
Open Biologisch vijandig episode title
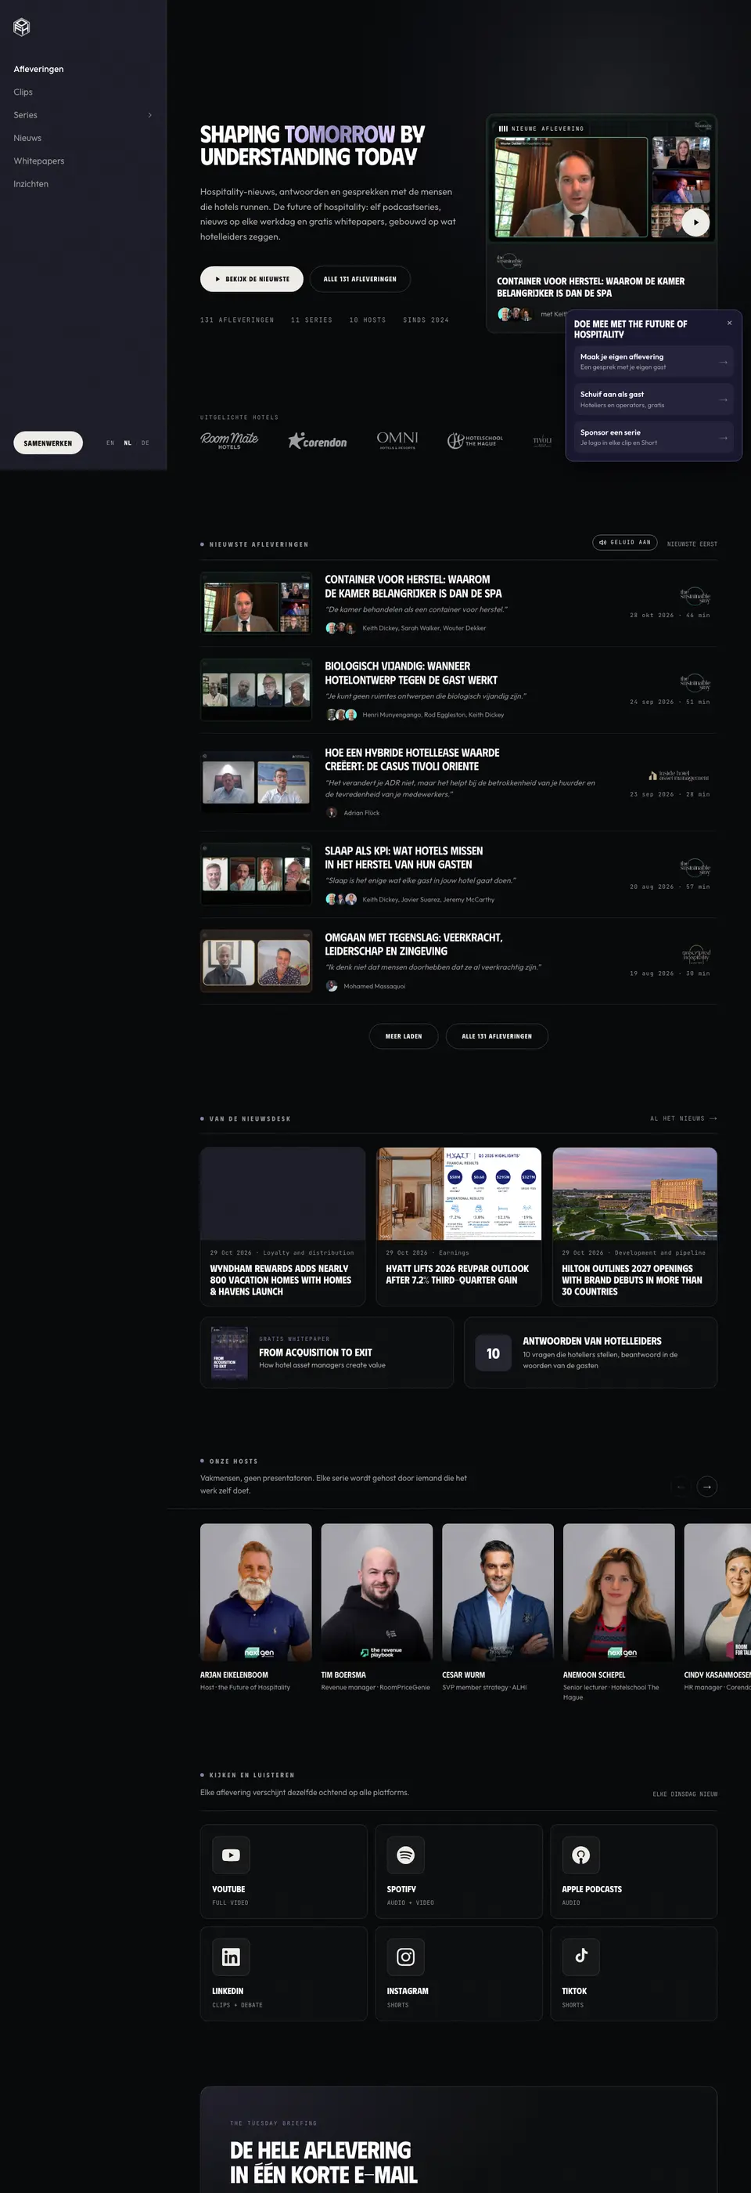(x=411, y=673)
